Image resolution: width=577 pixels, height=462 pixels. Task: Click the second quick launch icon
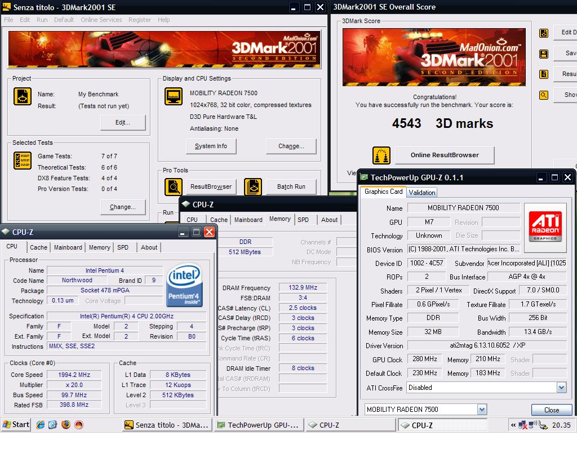pos(53,425)
